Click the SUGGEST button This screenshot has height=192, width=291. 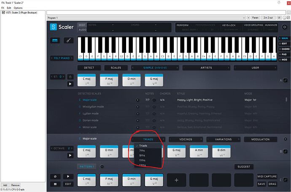pyautogui.click(x=244, y=167)
